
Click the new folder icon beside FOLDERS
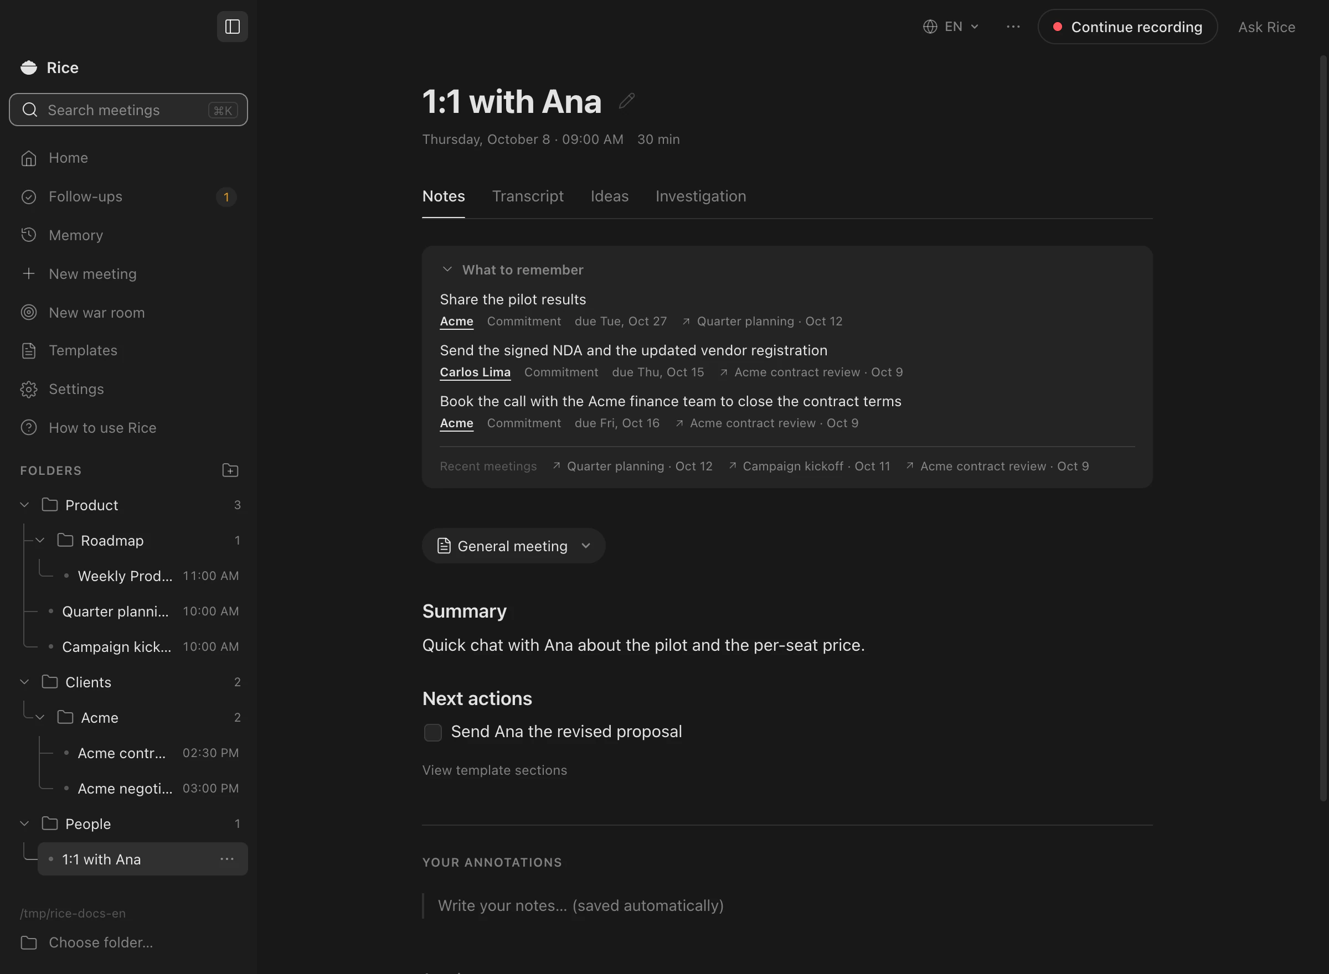[x=230, y=470]
